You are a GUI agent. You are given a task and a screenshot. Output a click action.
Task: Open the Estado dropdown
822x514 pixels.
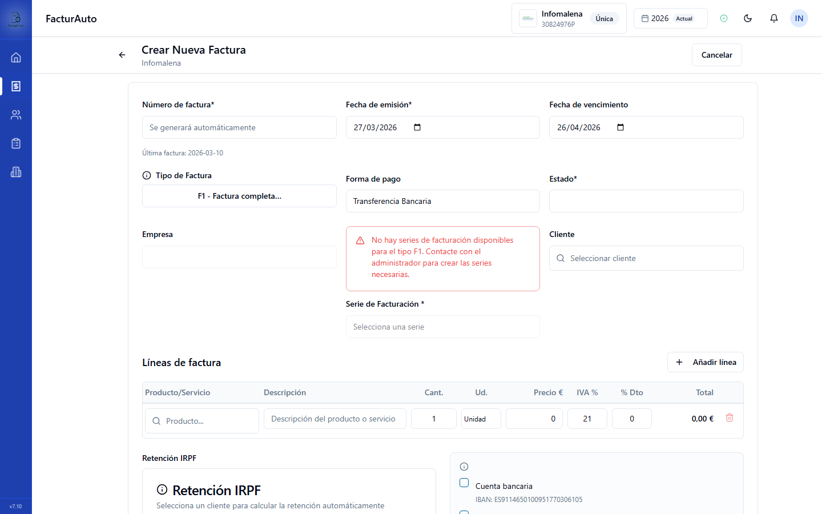(646, 201)
